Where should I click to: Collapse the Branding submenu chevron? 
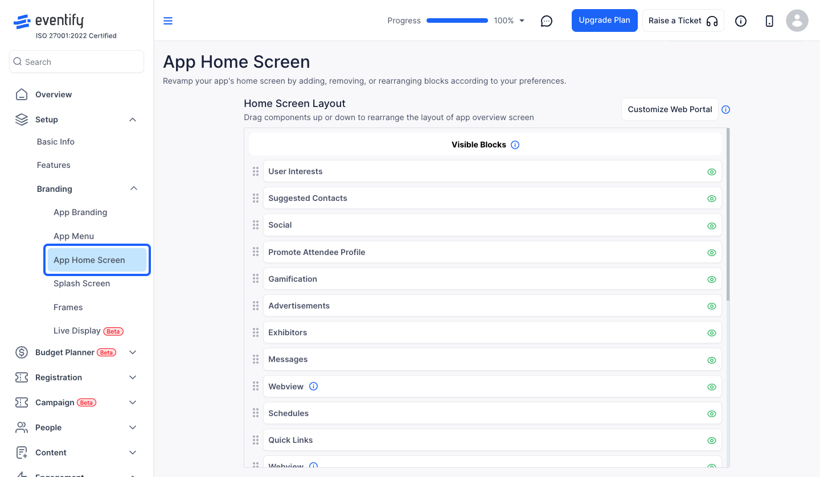[134, 188]
